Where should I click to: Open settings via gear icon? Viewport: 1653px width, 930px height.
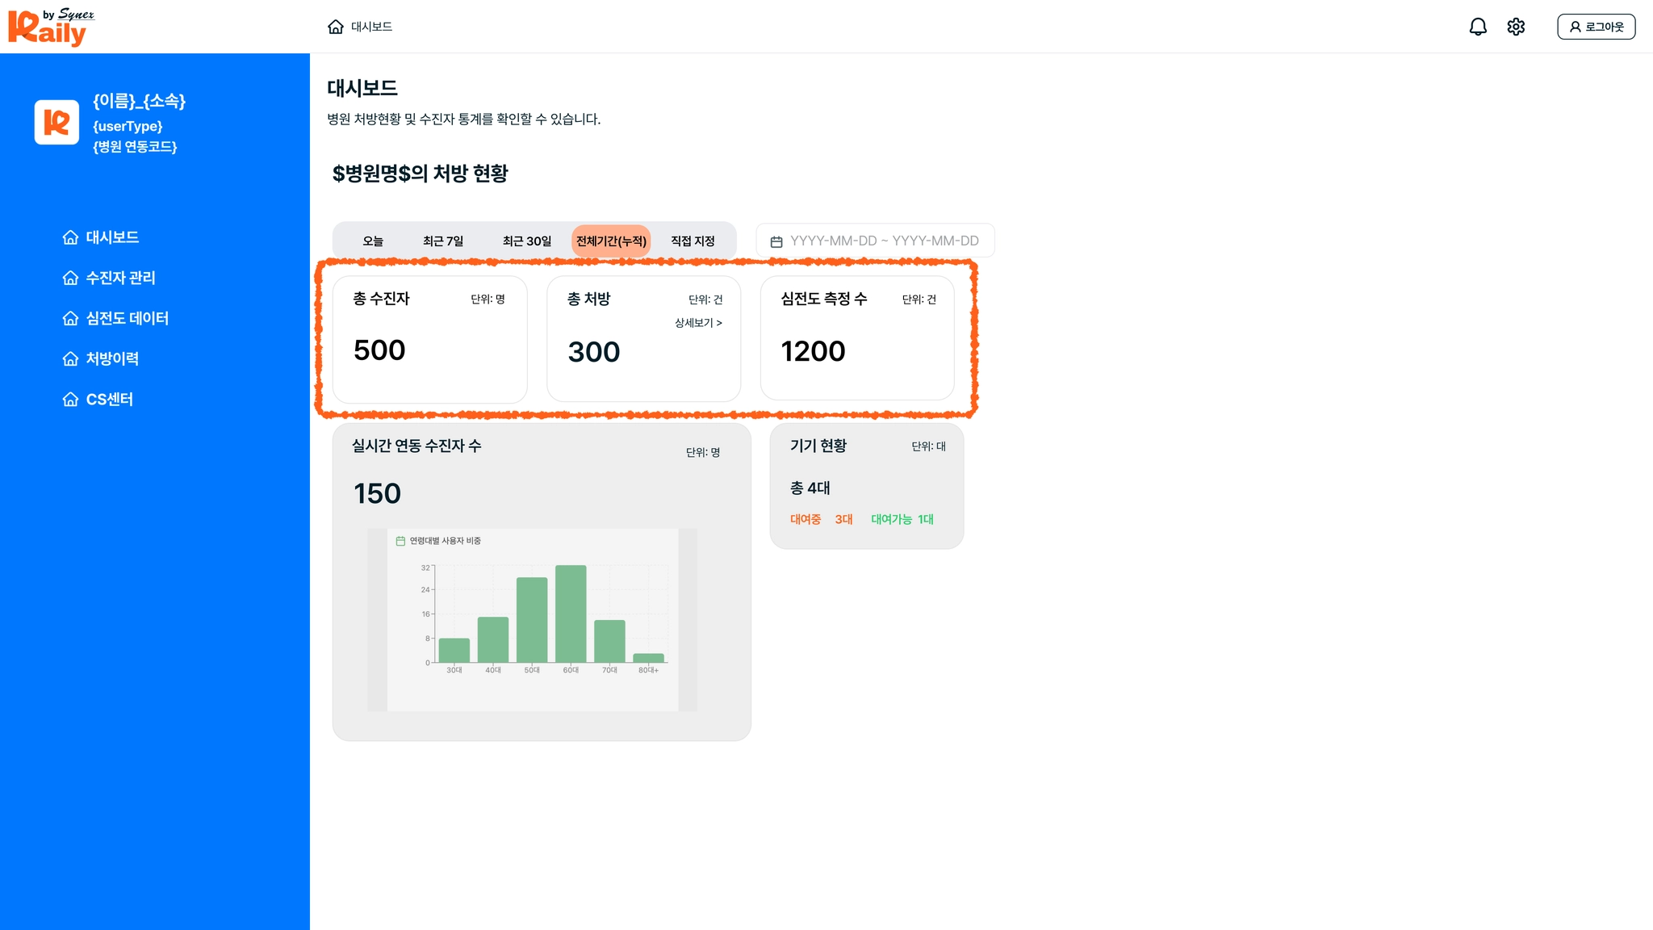pyautogui.click(x=1516, y=27)
